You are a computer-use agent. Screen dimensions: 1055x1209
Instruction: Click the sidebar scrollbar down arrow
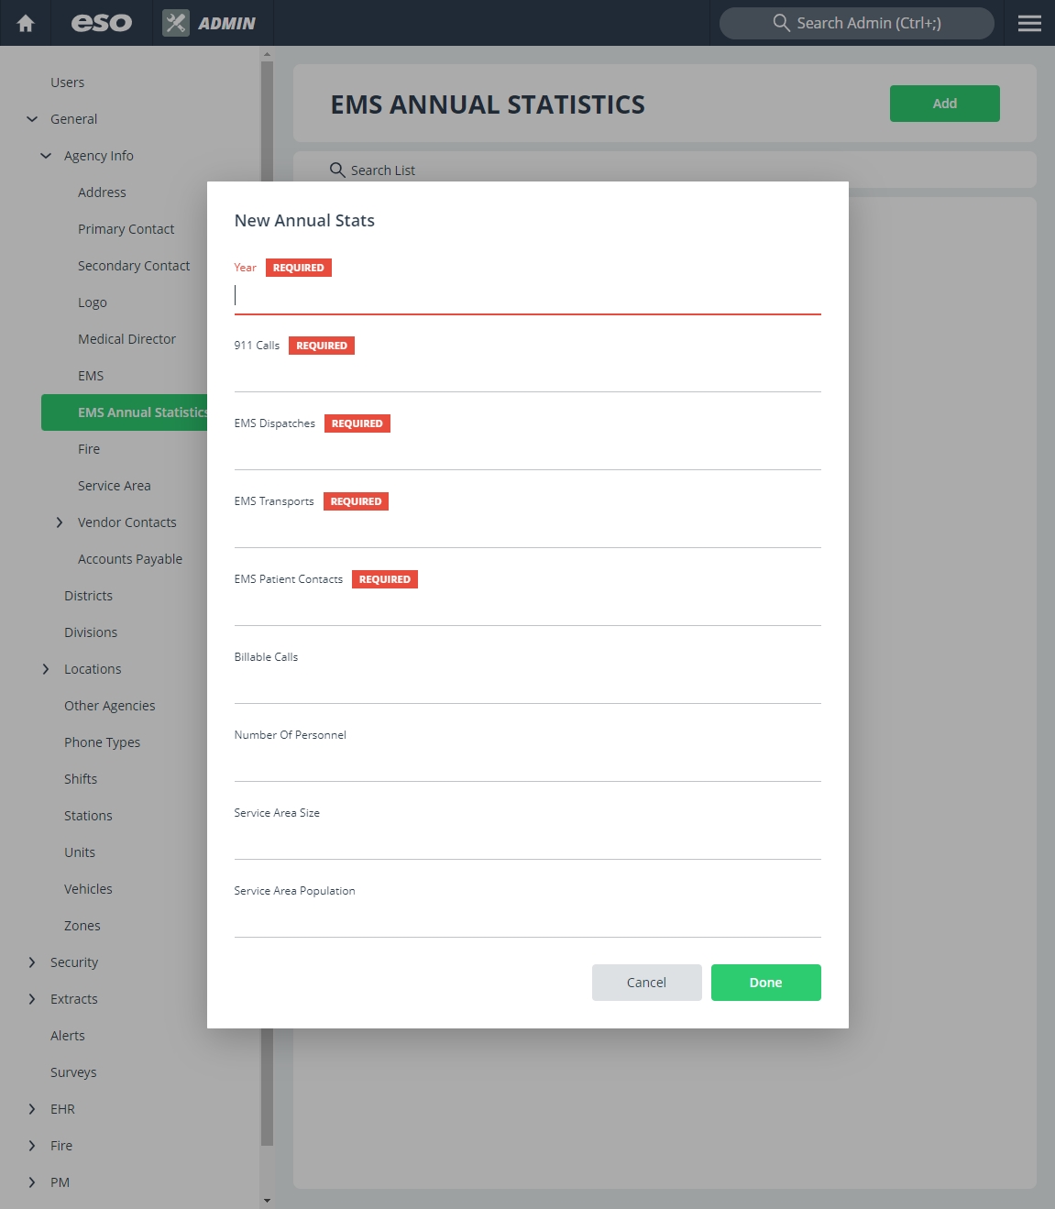(x=267, y=1200)
